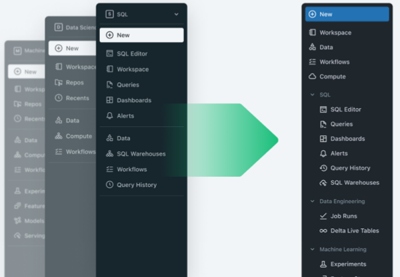The height and width of the screenshot is (277, 400).
Task: Select Workspace in the right sidebar
Action: tap(335, 33)
